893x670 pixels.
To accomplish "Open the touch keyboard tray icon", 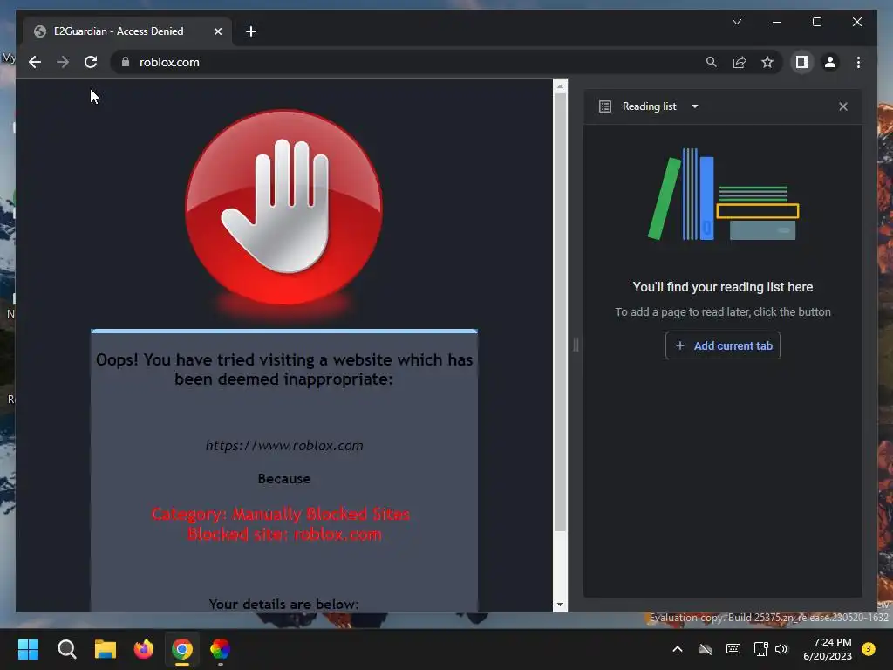I will click(x=733, y=649).
